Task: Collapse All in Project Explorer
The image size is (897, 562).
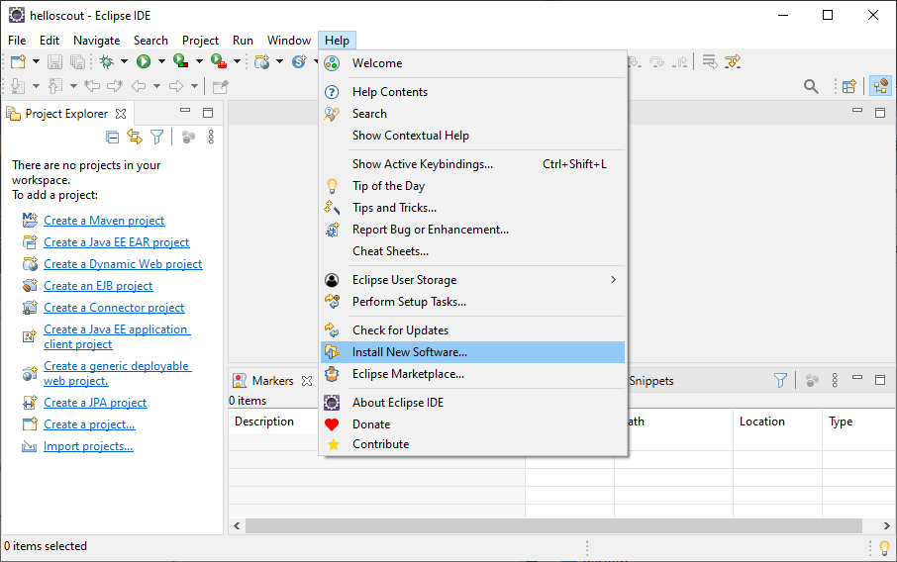Action: [x=113, y=138]
